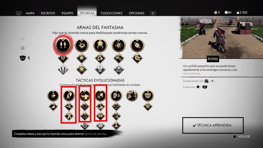Open the COLECCIONES tab
The width and height of the screenshot is (263, 148).
pos(111,13)
